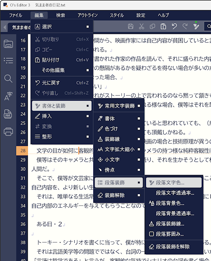
Task: Choose 元に戻す from the edit menu
Action: tap(62, 83)
